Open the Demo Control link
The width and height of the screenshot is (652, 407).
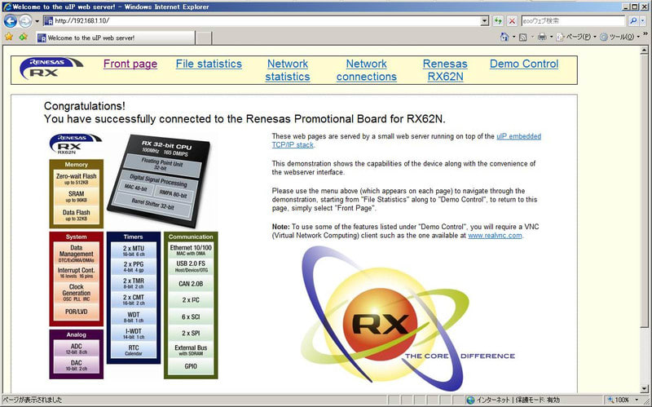[x=524, y=64]
